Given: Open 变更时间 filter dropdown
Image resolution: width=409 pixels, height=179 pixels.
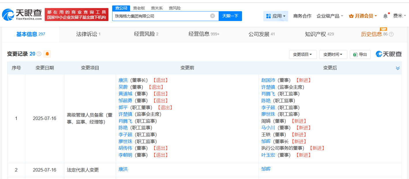Looking at the screenshot, I should click(x=333, y=54).
